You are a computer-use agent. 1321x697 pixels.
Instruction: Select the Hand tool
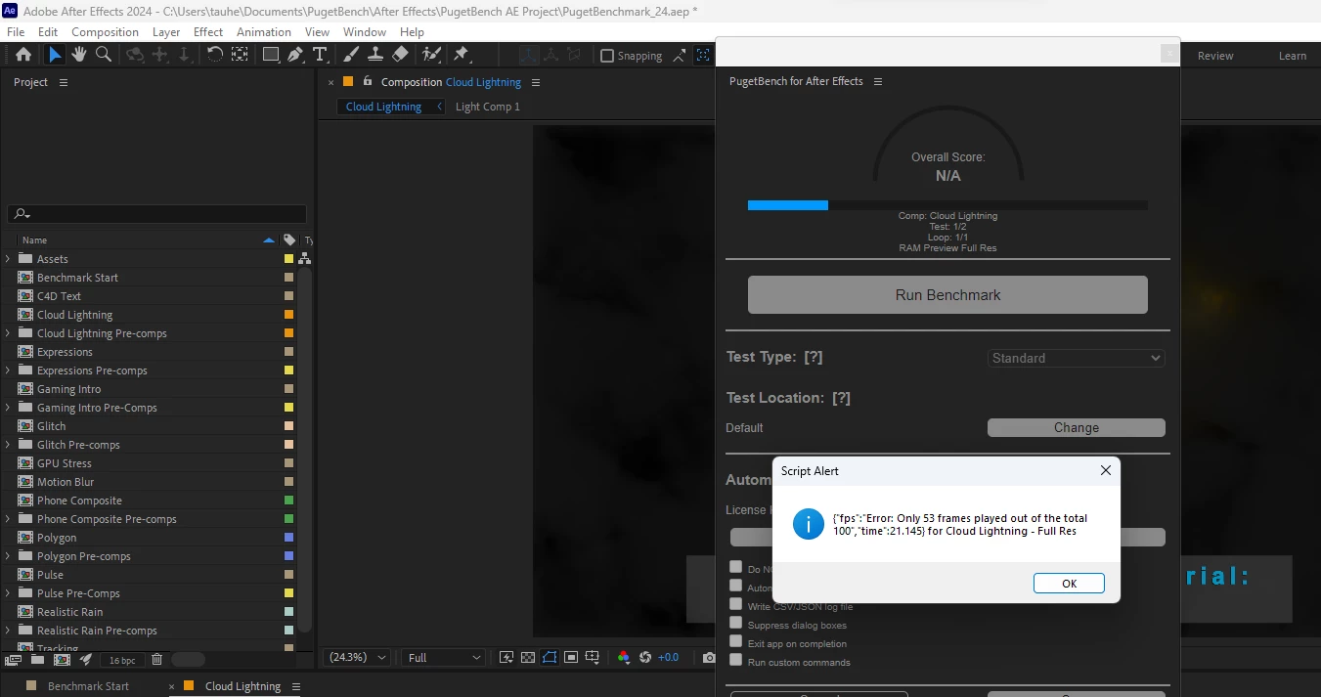[79, 55]
